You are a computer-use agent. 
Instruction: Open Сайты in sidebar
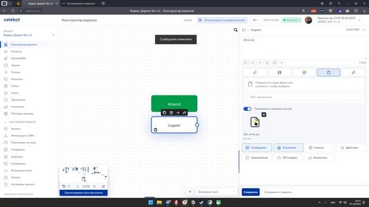(15, 86)
